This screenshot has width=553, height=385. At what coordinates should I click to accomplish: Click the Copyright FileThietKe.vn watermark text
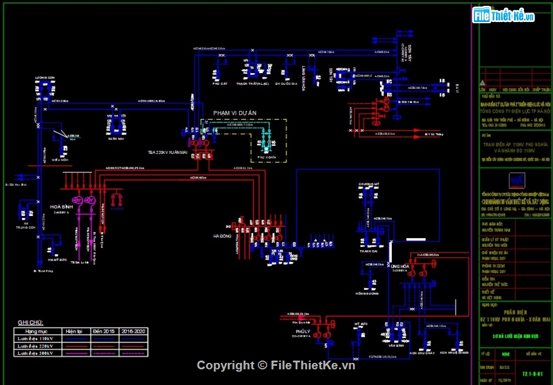[x=276, y=365]
